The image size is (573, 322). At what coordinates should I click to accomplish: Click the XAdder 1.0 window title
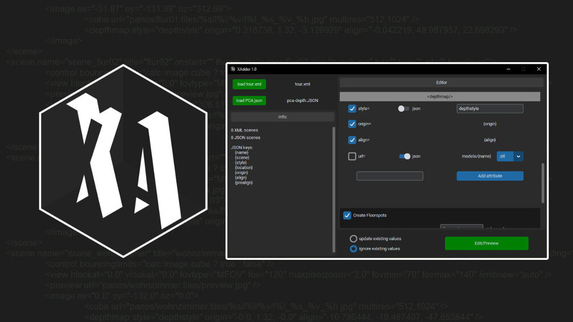tap(247, 69)
